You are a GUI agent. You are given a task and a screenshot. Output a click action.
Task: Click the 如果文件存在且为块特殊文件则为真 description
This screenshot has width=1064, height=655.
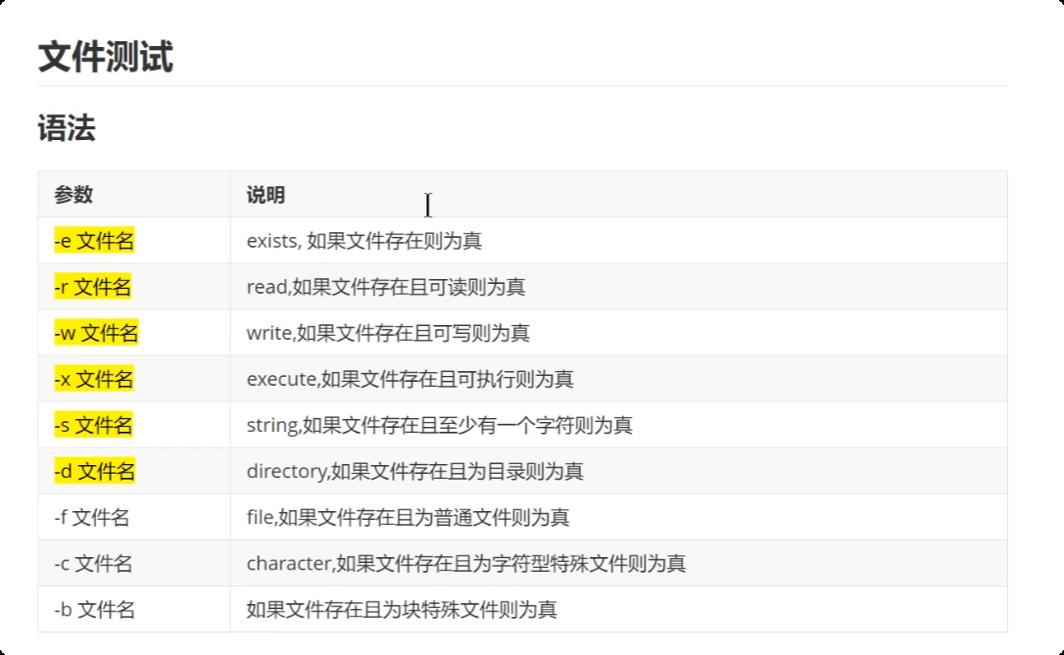coord(402,610)
